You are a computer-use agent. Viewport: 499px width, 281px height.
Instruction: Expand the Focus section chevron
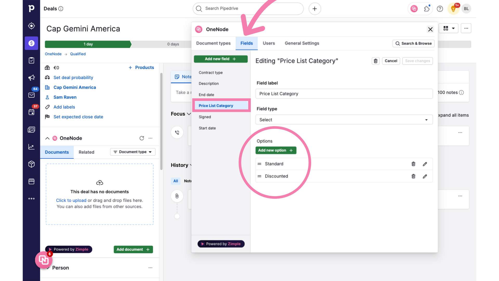pyautogui.click(x=189, y=114)
